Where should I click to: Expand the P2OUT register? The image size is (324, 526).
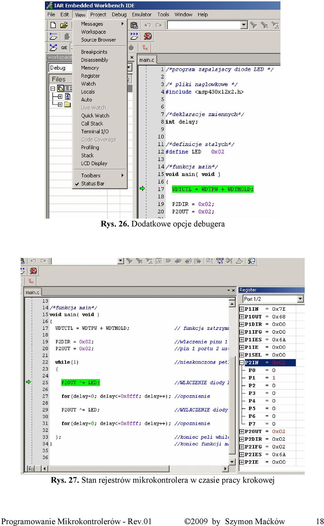(242, 432)
